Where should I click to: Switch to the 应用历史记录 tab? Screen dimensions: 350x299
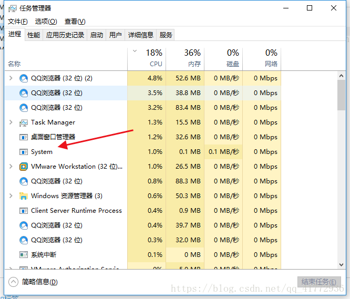pos(65,35)
